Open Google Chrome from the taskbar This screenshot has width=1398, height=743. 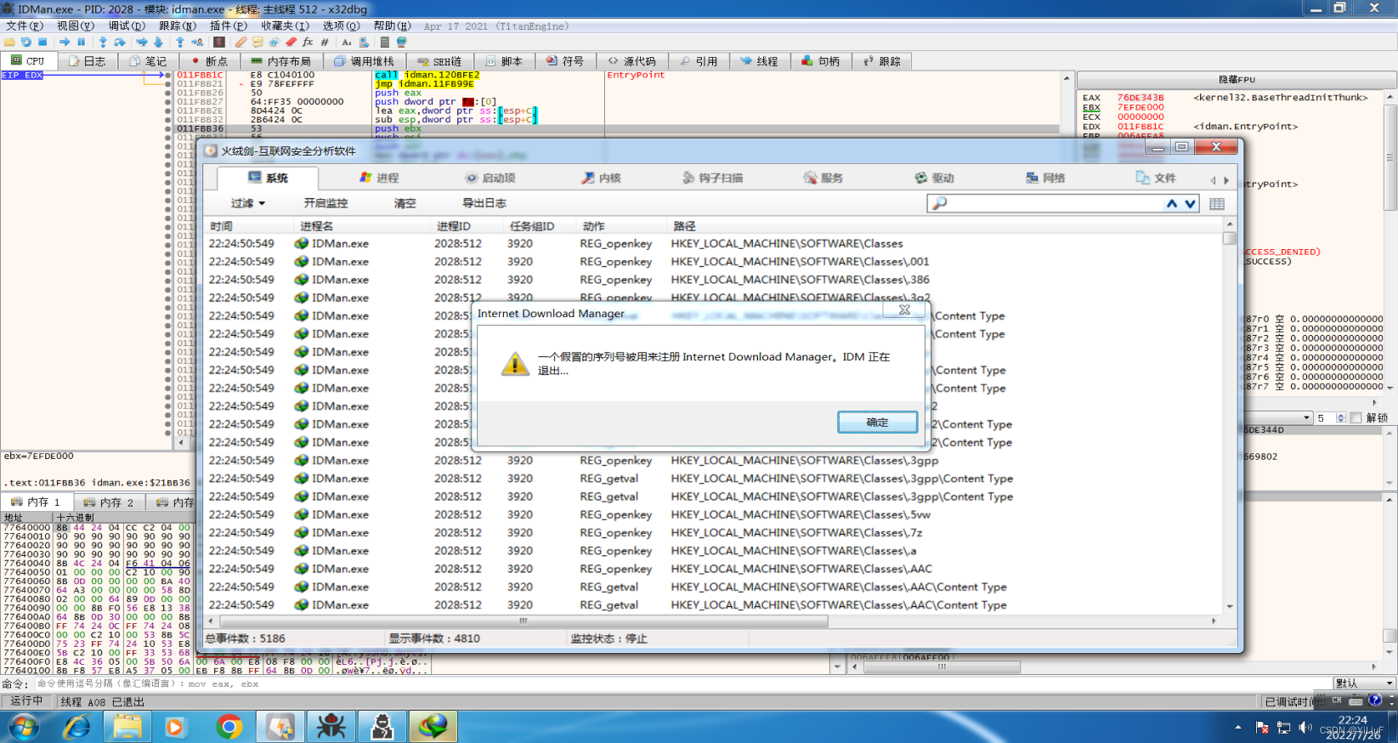(x=229, y=727)
